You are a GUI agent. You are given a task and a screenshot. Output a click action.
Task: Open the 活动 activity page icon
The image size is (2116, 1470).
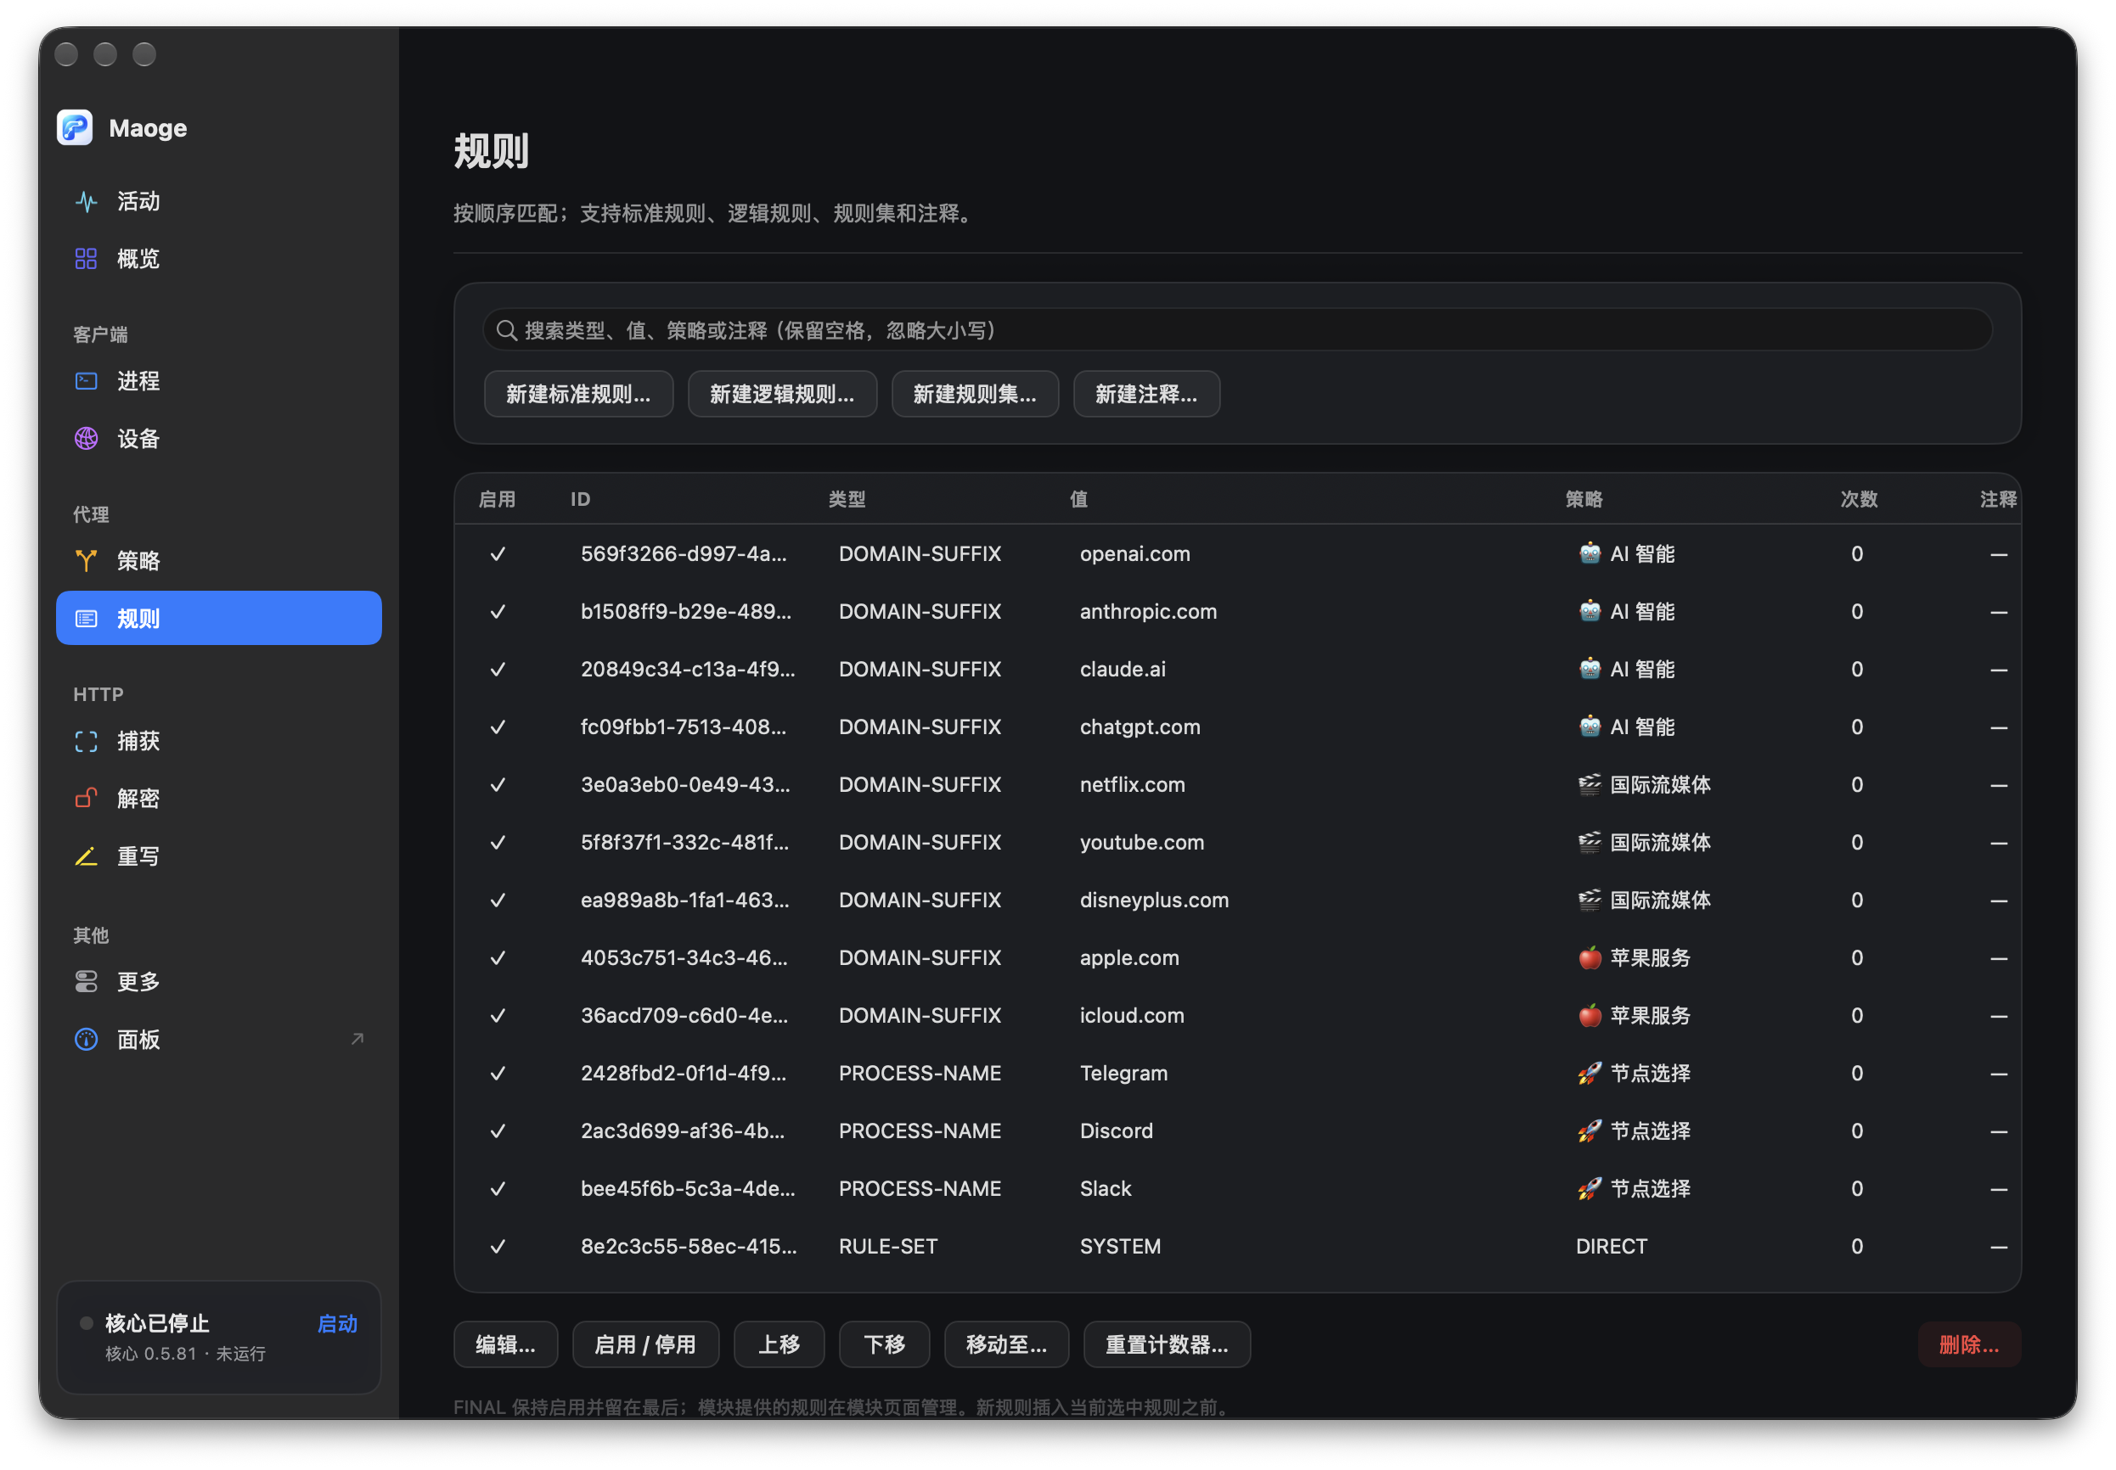pos(86,201)
